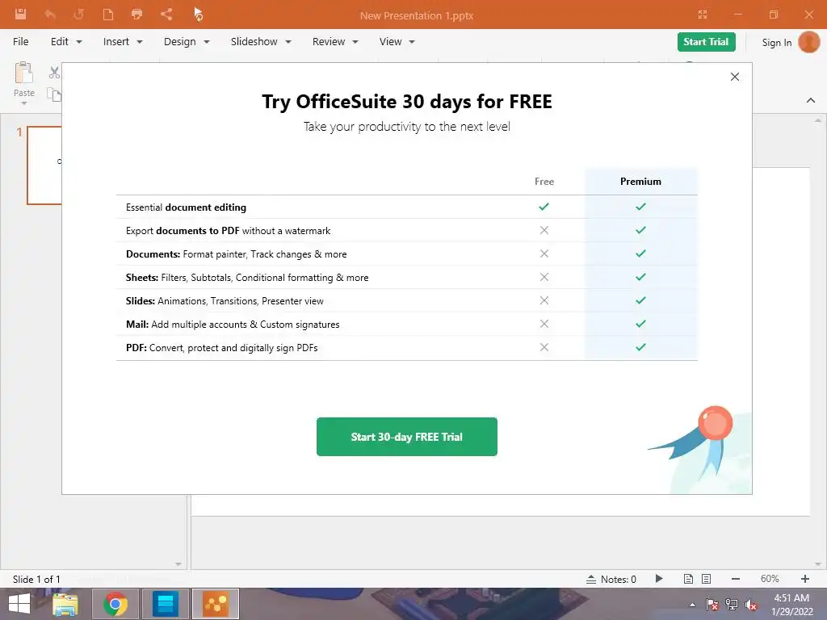
Task: Click Start 30-day FREE Trial button
Action: [x=407, y=437]
